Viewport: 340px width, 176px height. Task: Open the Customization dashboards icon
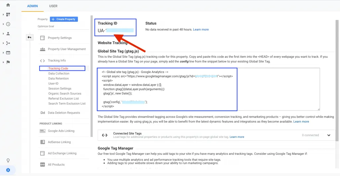coord(8,15)
